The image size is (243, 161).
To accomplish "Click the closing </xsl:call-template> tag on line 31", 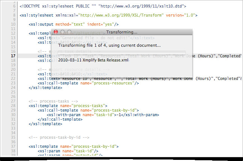I will point(60,119).
